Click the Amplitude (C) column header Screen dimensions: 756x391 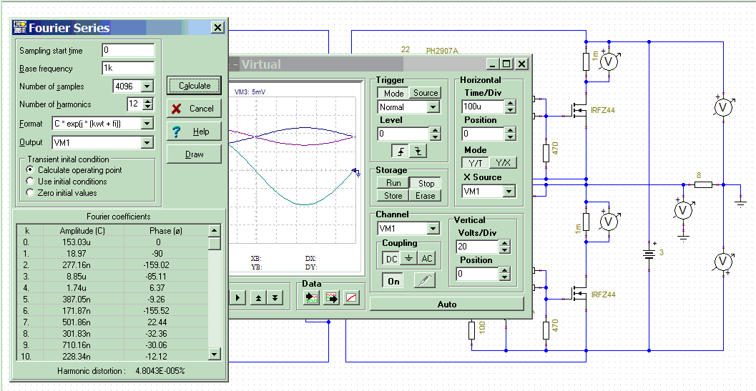coord(84,230)
